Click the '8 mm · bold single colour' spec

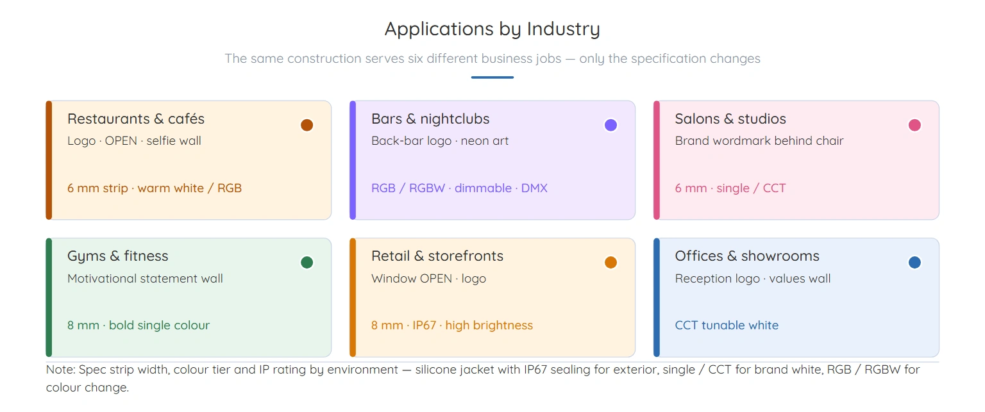pyautogui.click(x=139, y=325)
